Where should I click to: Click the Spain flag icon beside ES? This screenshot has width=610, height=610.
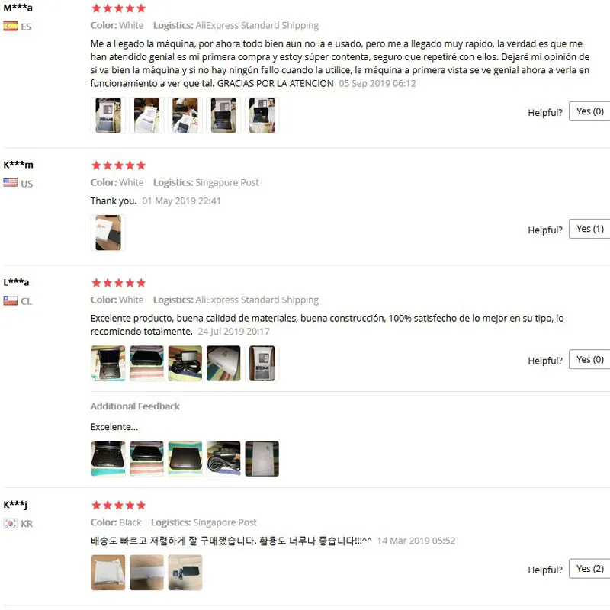[x=11, y=27]
